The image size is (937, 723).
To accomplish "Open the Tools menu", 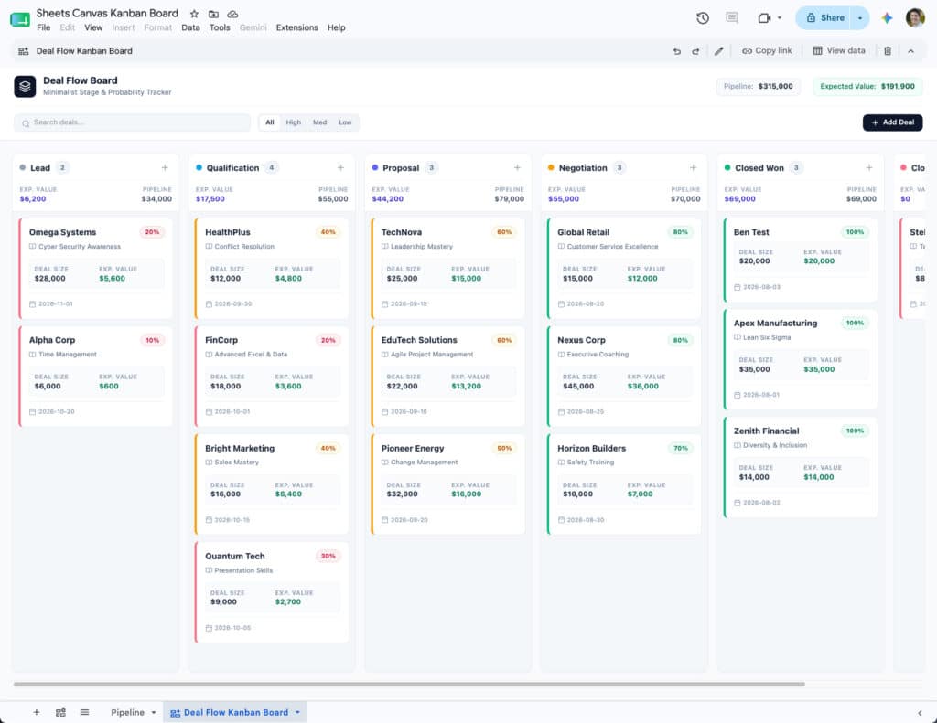I will [220, 27].
